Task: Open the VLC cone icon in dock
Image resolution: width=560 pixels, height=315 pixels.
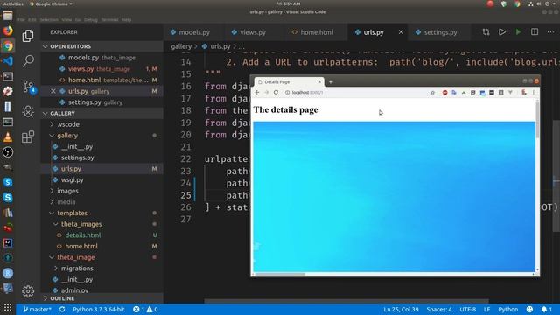Action: pos(8,136)
